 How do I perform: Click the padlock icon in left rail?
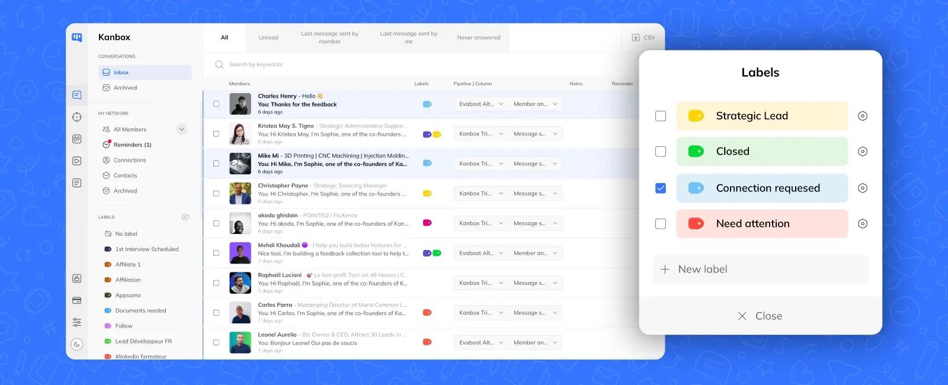tap(77, 278)
